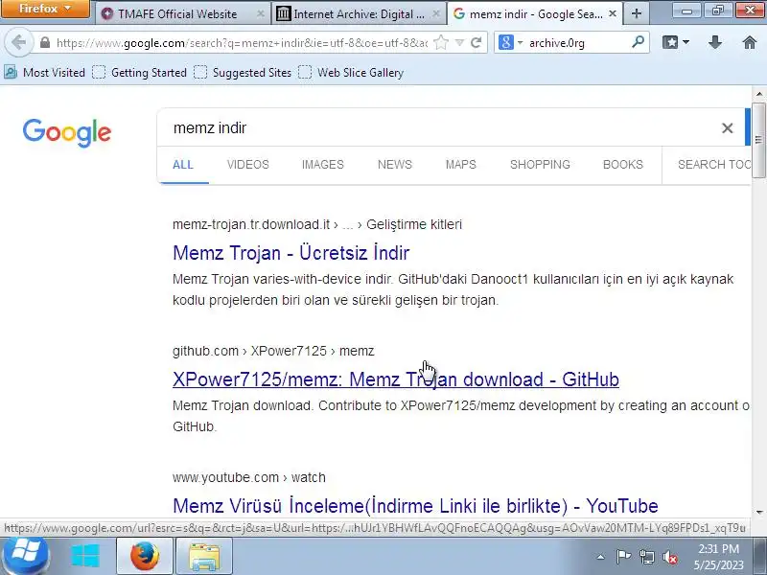Close the memz indir Google tab
This screenshot has width=767, height=575.
(x=612, y=14)
